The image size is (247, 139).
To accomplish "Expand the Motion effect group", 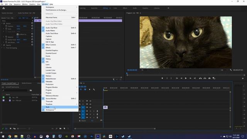I will click(x=2, y=24).
